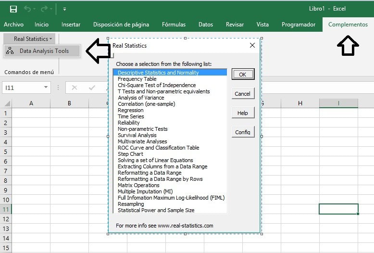Screen dimensions: 374x253
Task: Click the Data Analysis Tools icon
Action: (x=10, y=51)
